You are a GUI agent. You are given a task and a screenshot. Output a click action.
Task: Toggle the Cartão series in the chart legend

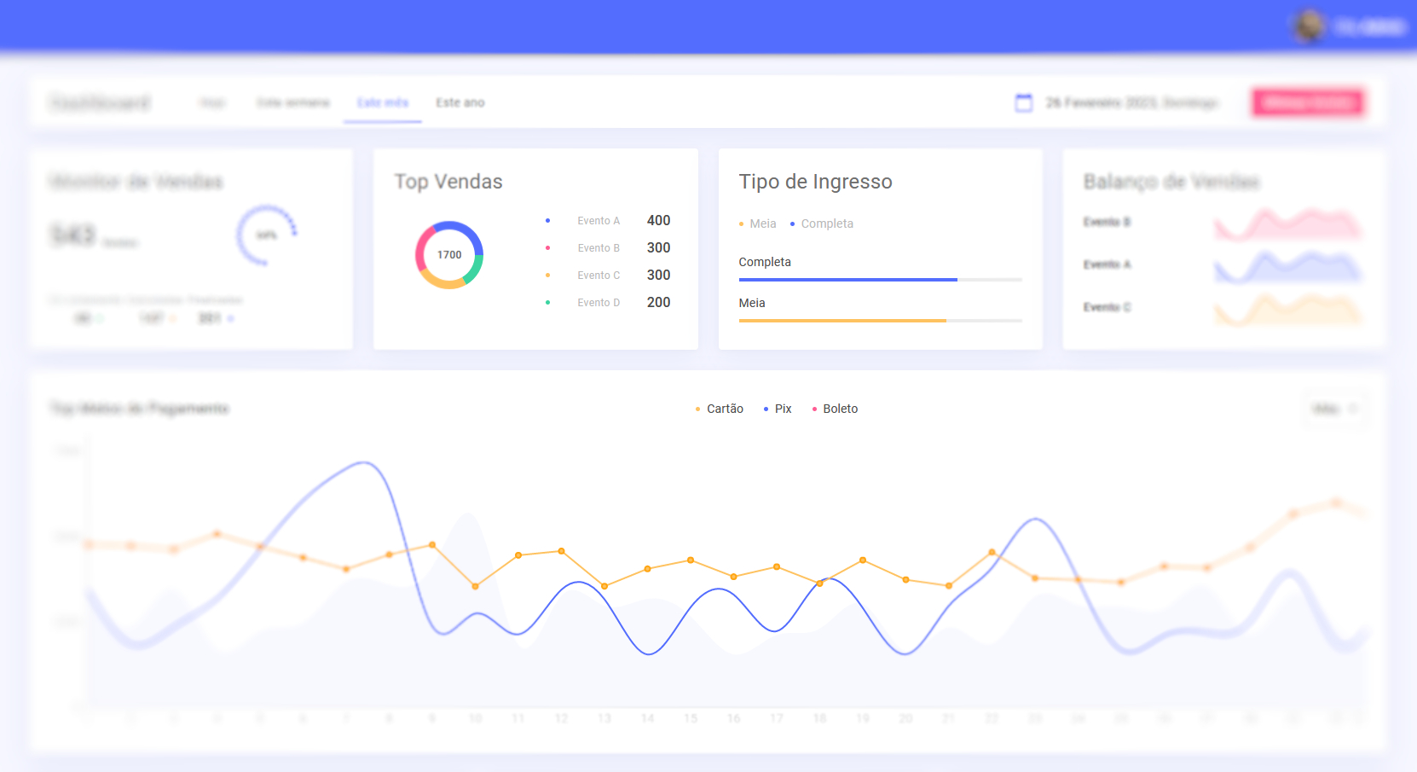click(x=724, y=409)
